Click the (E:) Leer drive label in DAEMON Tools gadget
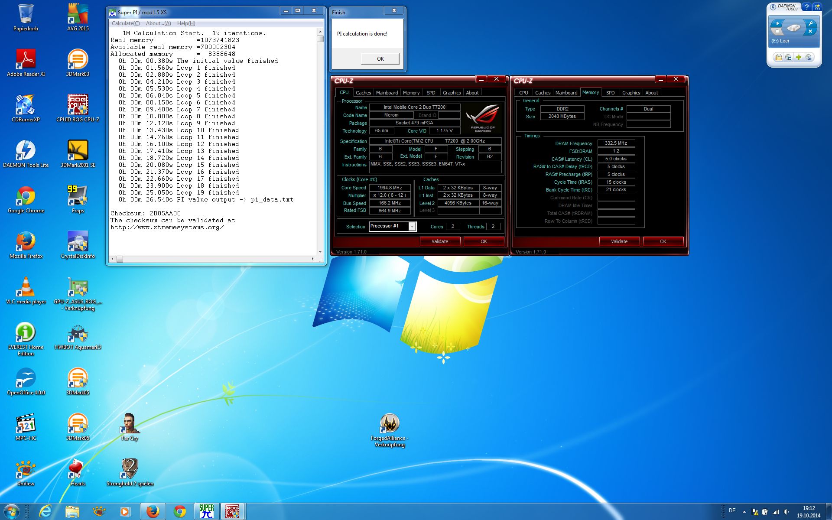The height and width of the screenshot is (520, 832). click(780, 41)
